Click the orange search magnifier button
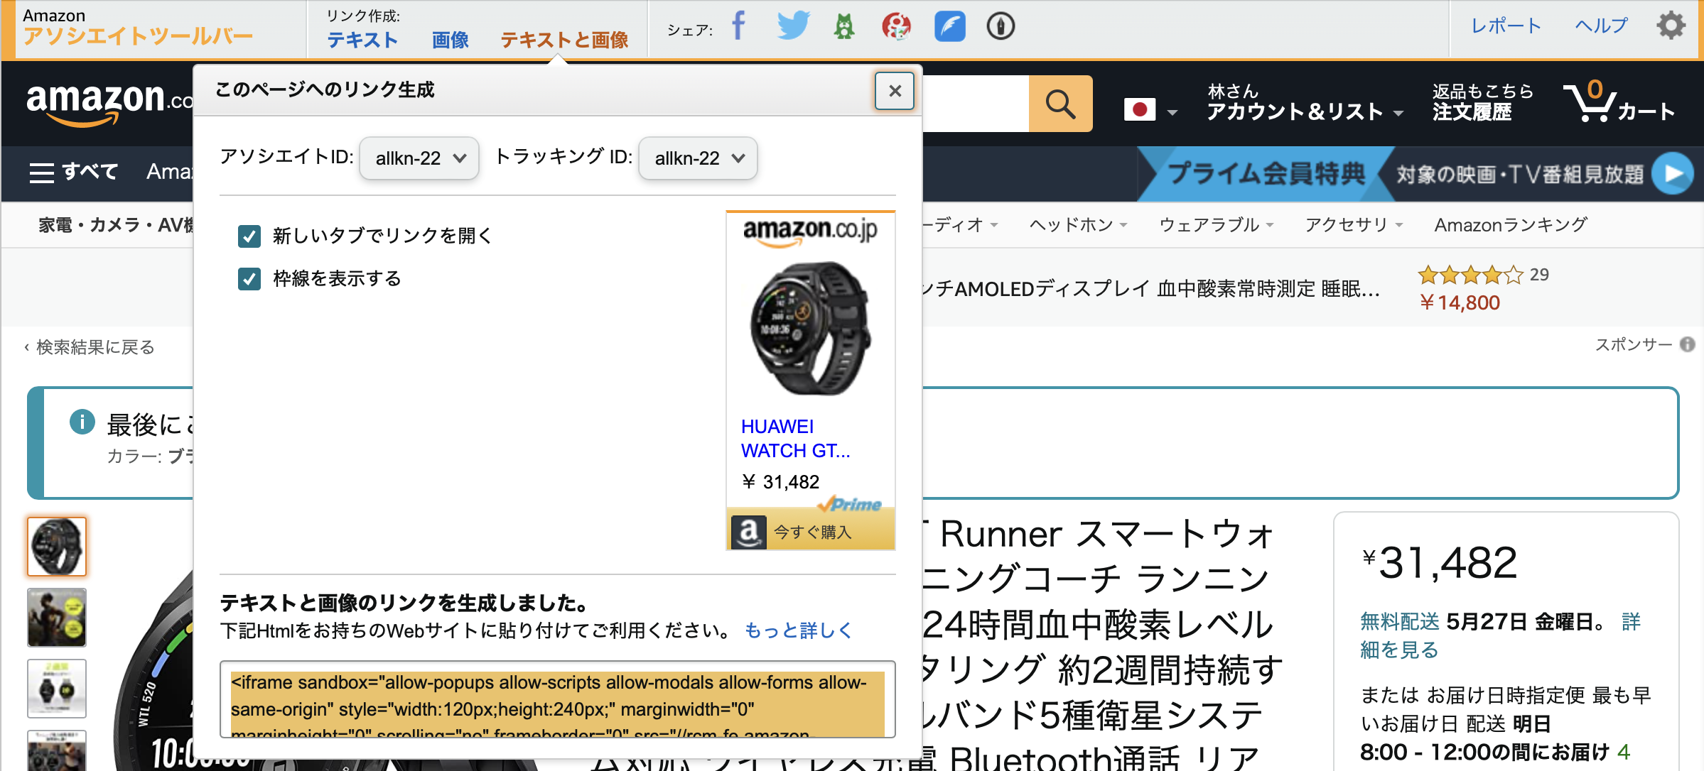This screenshot has width=1704, height=771. click(x=1060, y=104)
